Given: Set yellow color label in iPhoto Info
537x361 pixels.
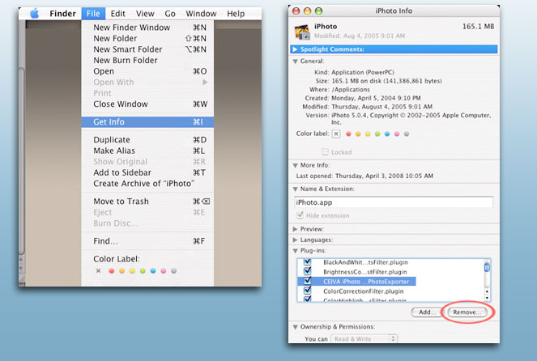Looking at the screenshot, I should tap(368, 134).
